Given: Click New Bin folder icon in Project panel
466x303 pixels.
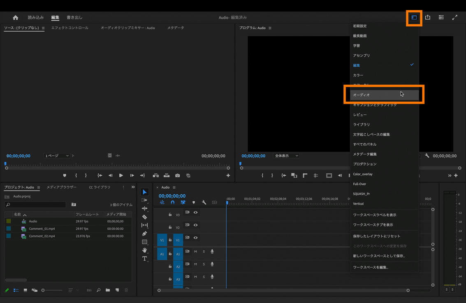Looking at the screenshot, I should coord(108,290).
